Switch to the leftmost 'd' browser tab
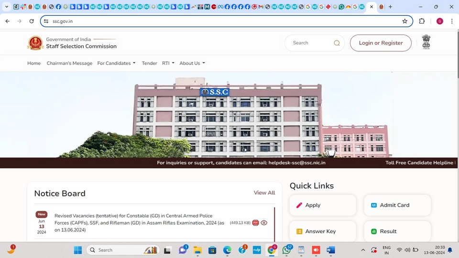Viewport: 459px width, 258px height. pos(16,7)
